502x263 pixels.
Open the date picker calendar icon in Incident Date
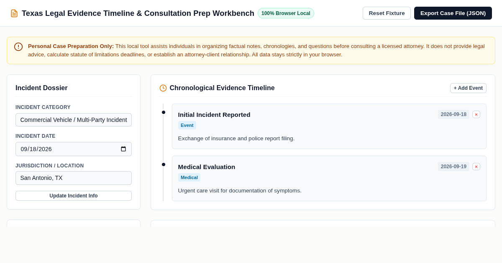123,149
